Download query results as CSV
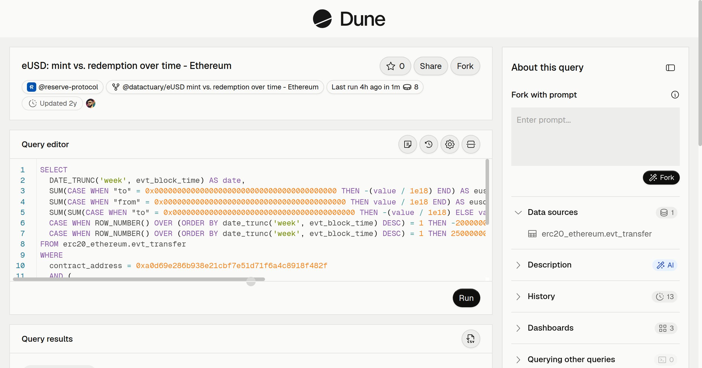Screen dimensions: 702x368 [471, 339]
